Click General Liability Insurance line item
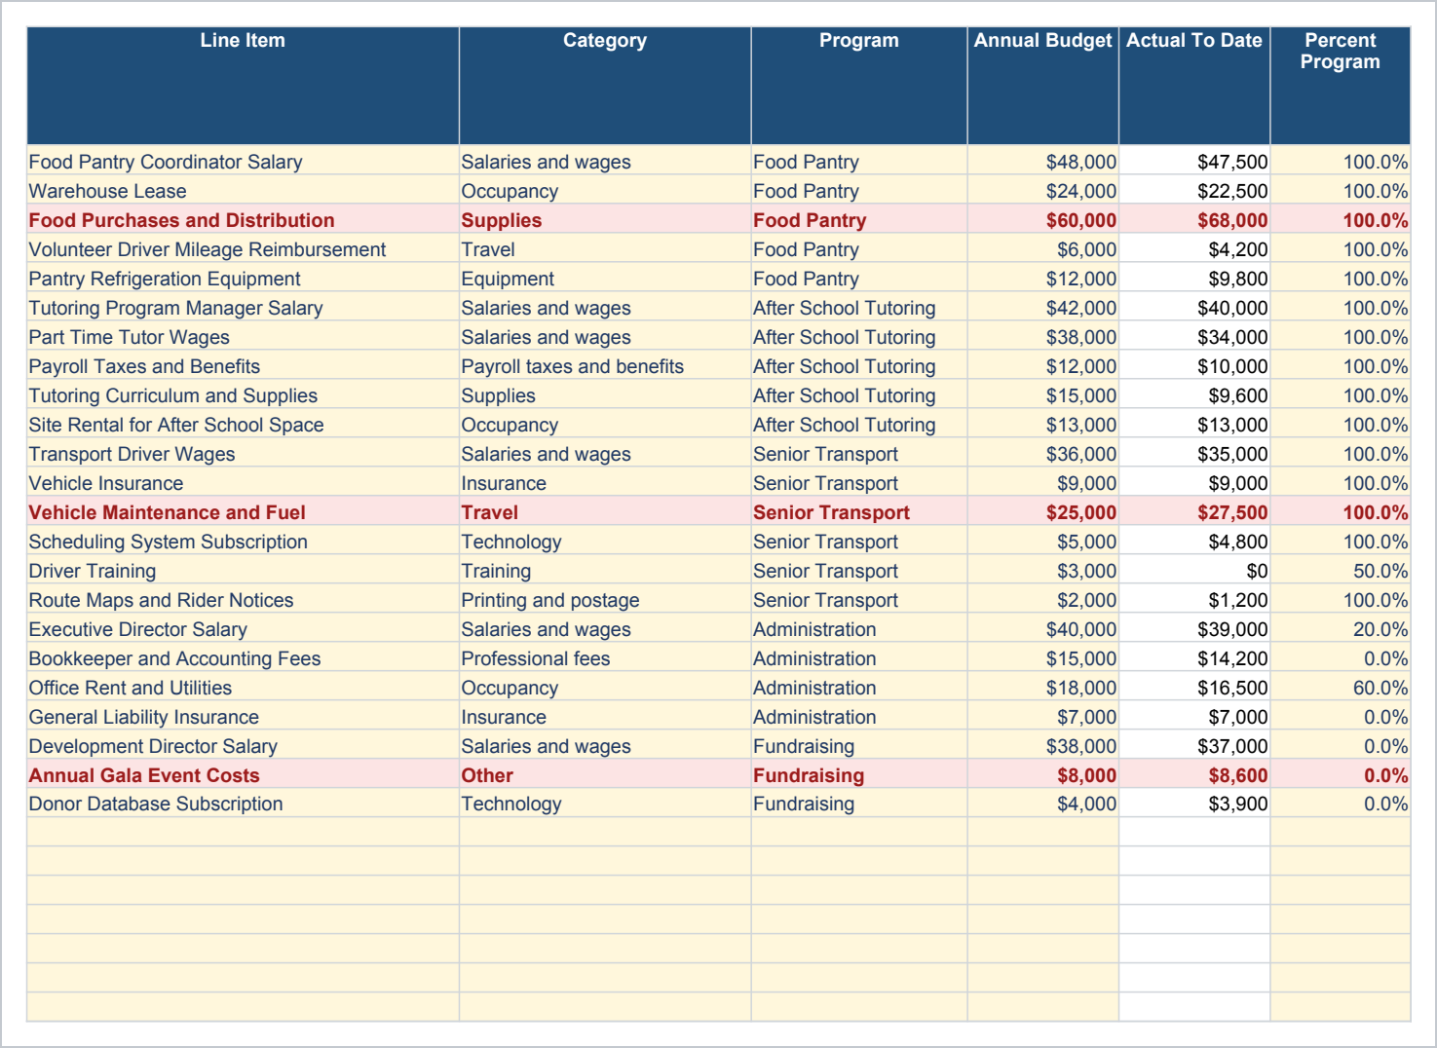The image size is (1437, 1048). click(243, 717)
